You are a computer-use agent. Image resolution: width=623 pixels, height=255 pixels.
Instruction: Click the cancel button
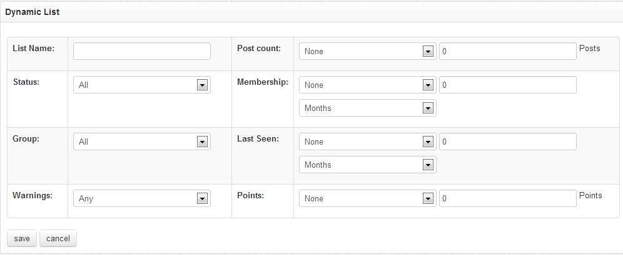click(58, 238)
